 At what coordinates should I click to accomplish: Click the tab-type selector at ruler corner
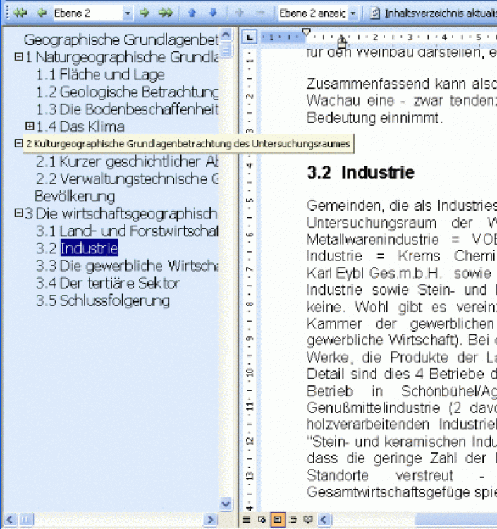click(248, 37)
